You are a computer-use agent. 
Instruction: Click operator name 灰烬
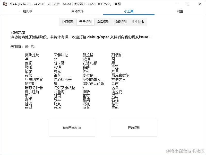tap(57, 67)
